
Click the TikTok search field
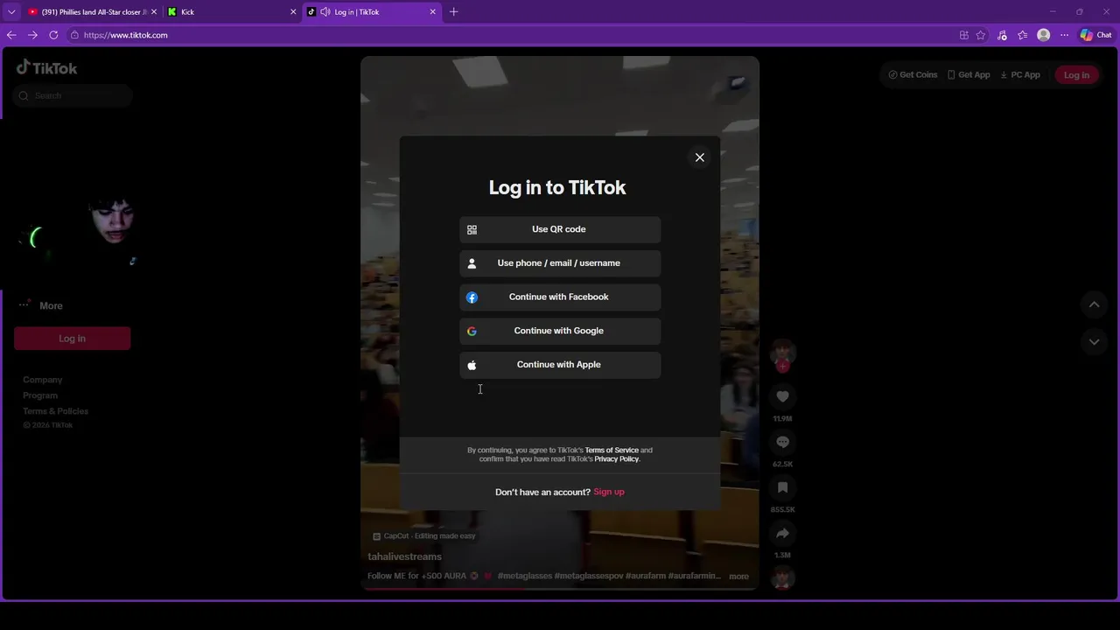tap(73, 95)
